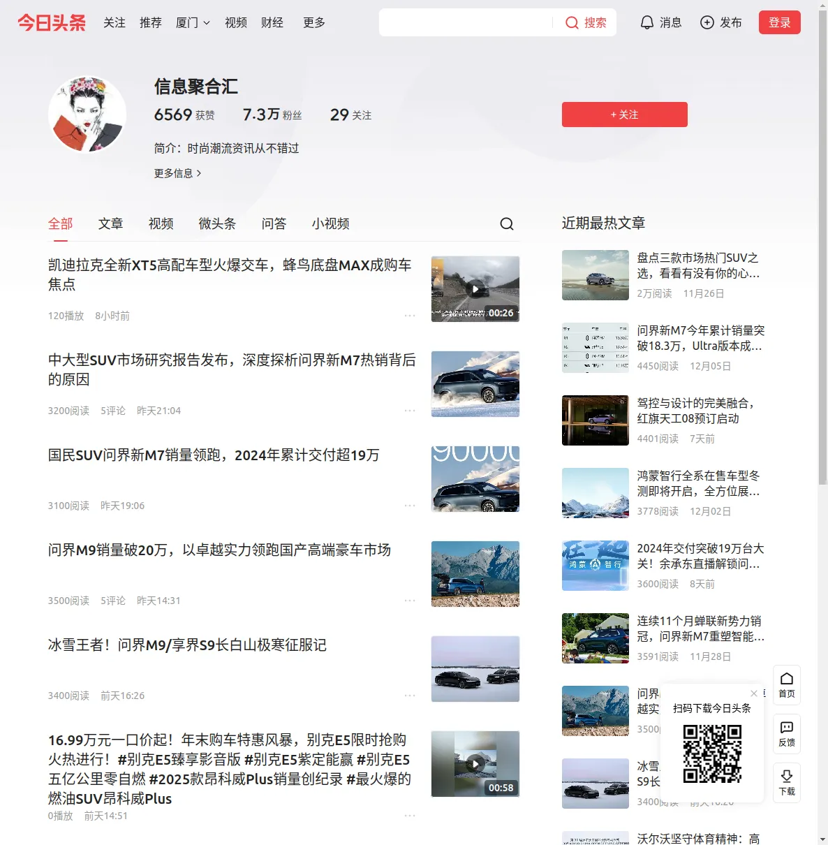Click thumbnail of 国民SUV问界新M7 article
The image size is (828, 845).
pos(475,479)
